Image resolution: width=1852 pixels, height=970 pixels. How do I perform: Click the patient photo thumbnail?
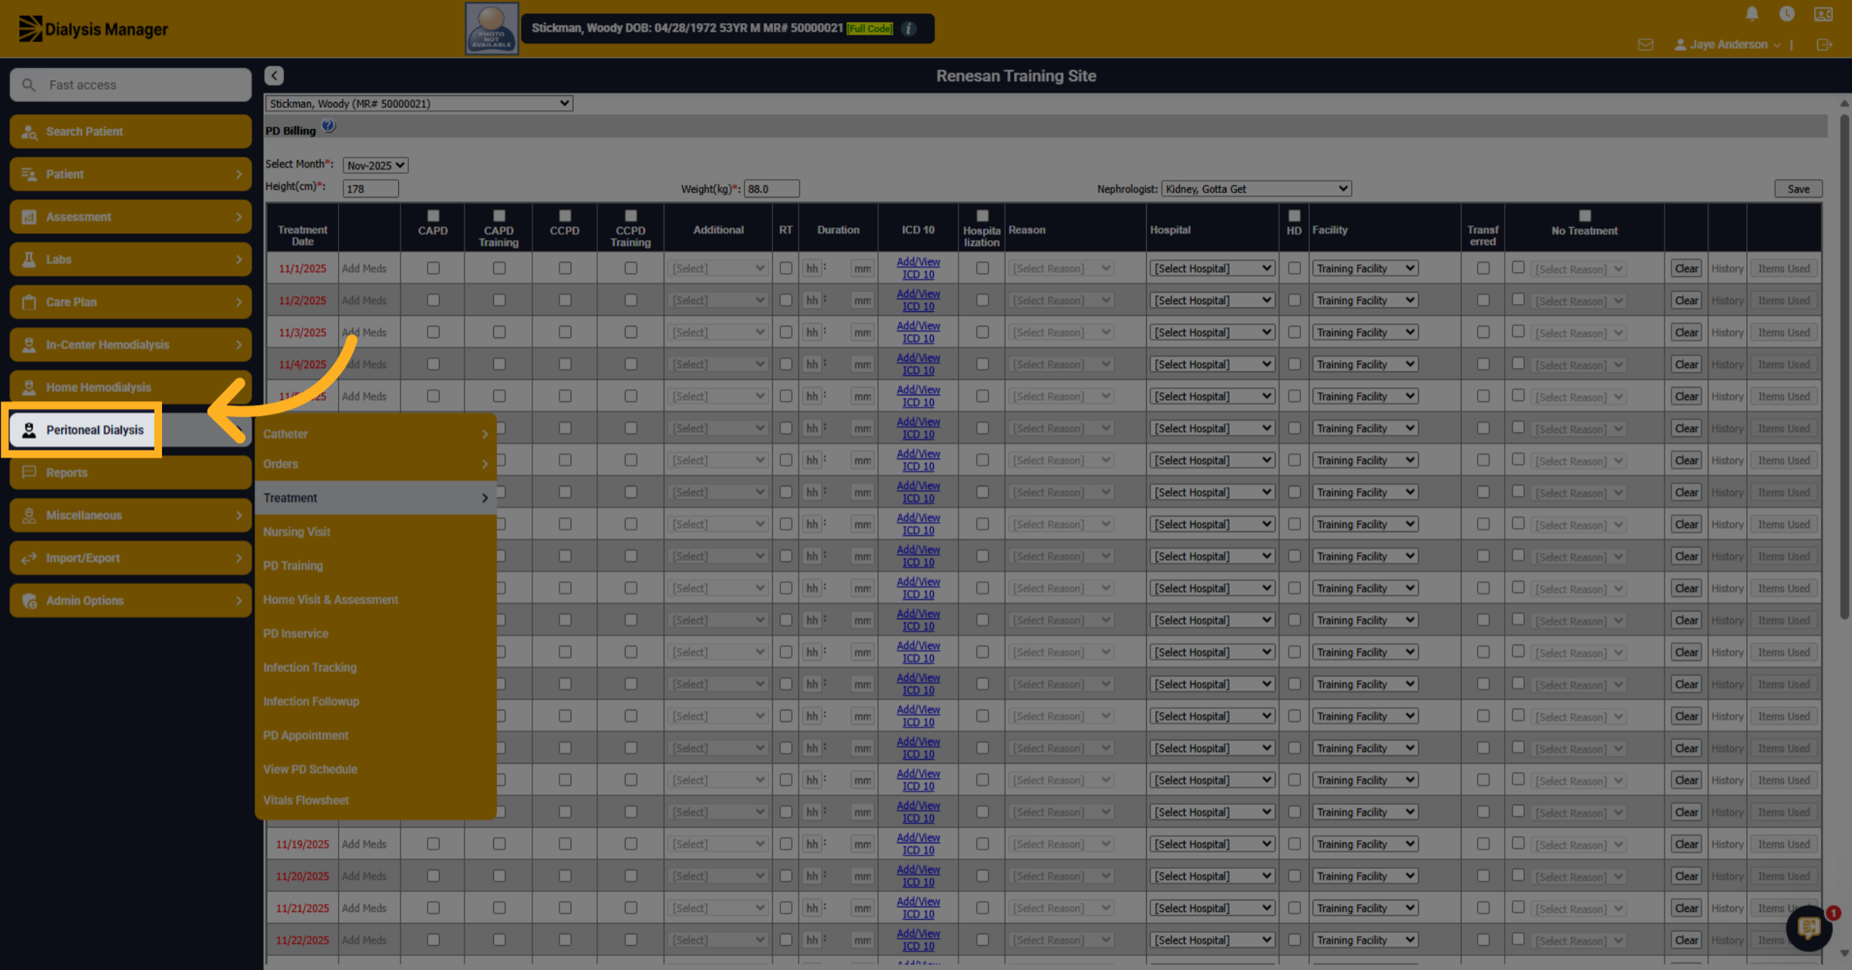(492, 29)
